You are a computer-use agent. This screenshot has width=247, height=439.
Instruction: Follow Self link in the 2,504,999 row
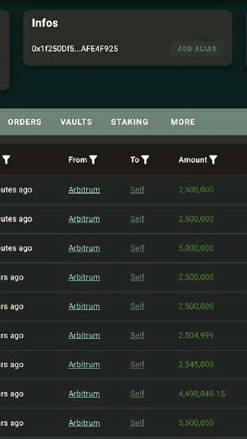click(x=137, y=335)
